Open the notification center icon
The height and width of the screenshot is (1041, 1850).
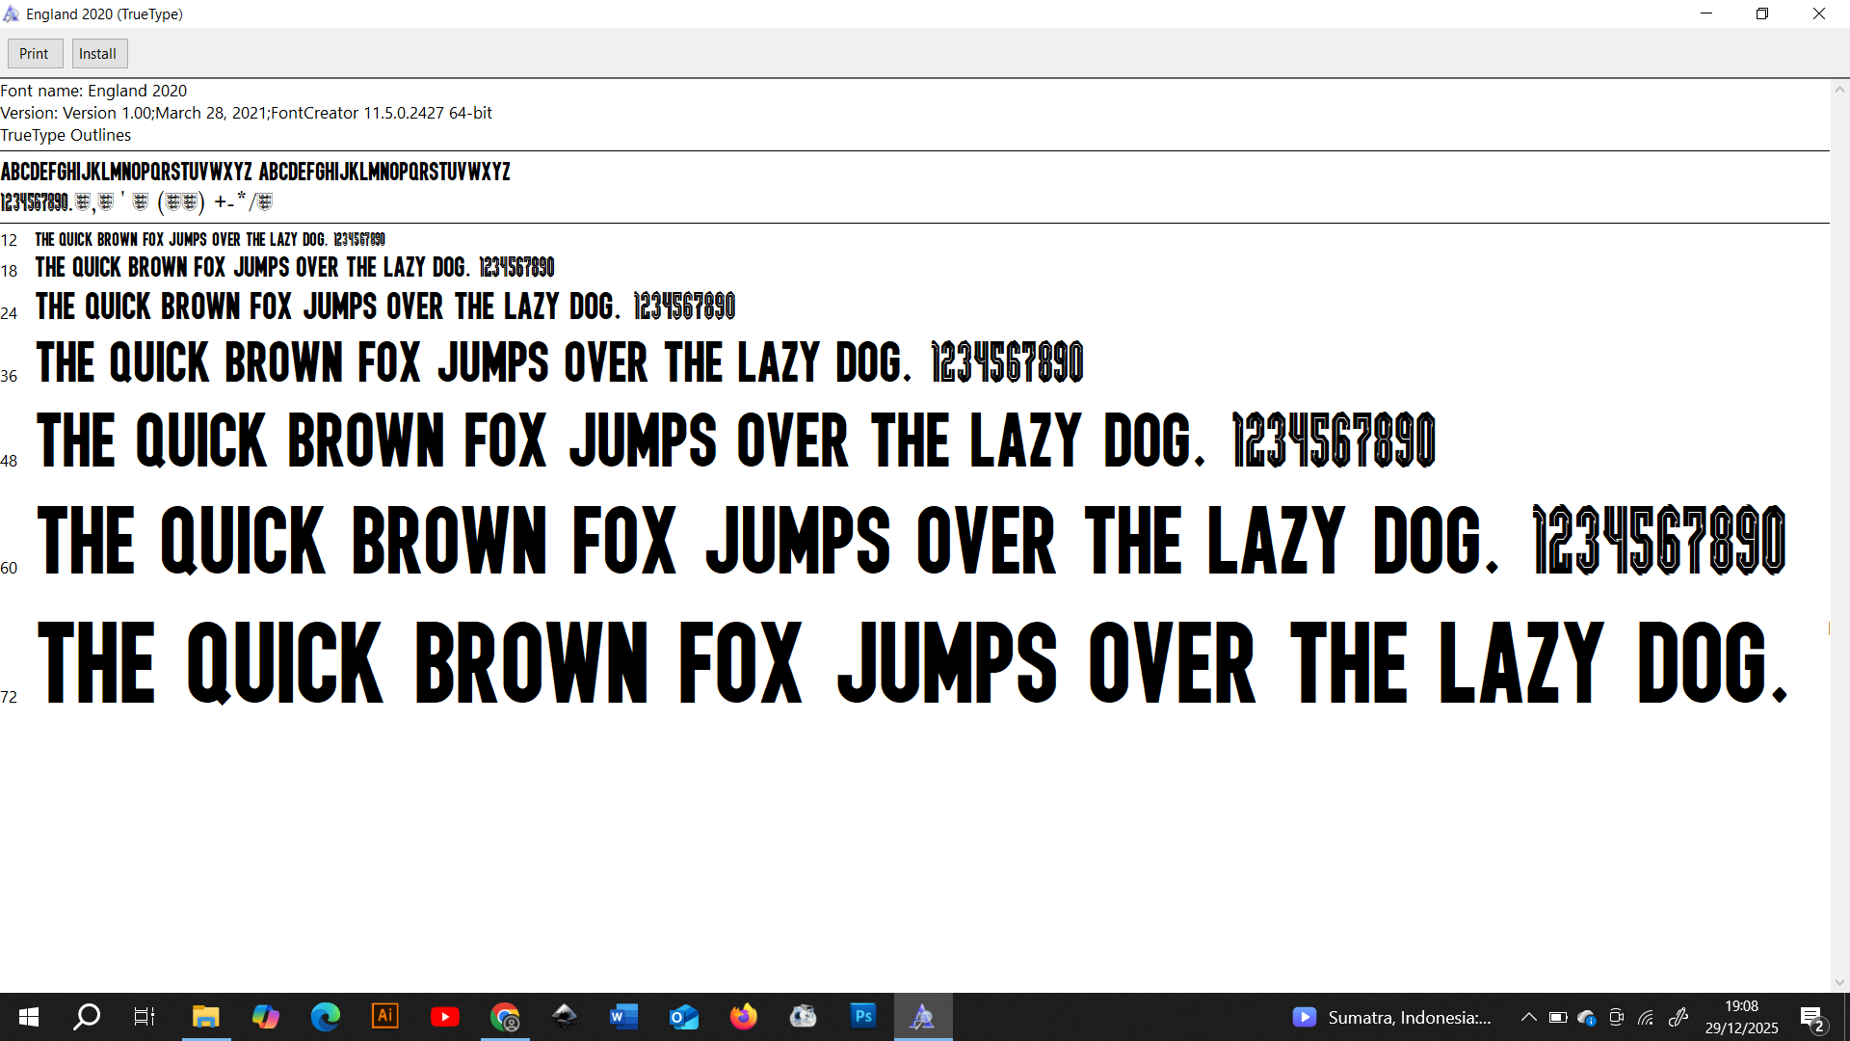click(1811, 1018)
